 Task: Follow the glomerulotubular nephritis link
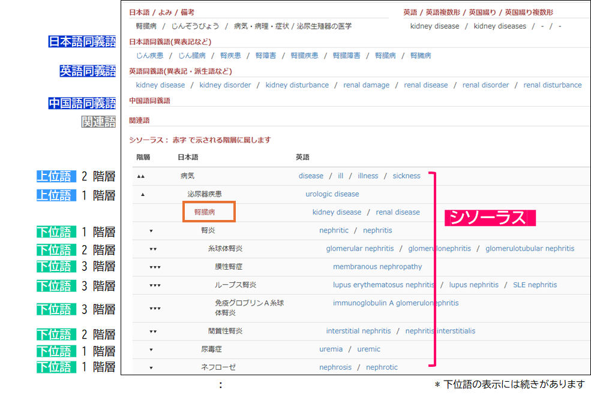click(x=530, y=249)
